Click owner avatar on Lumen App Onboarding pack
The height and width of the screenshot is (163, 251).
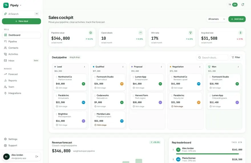pos(237,102)
